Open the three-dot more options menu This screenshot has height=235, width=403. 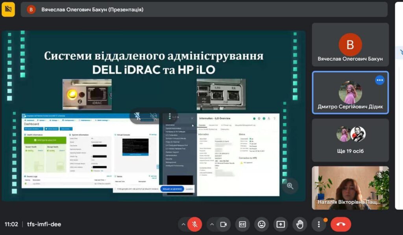[x=319, y=224]
